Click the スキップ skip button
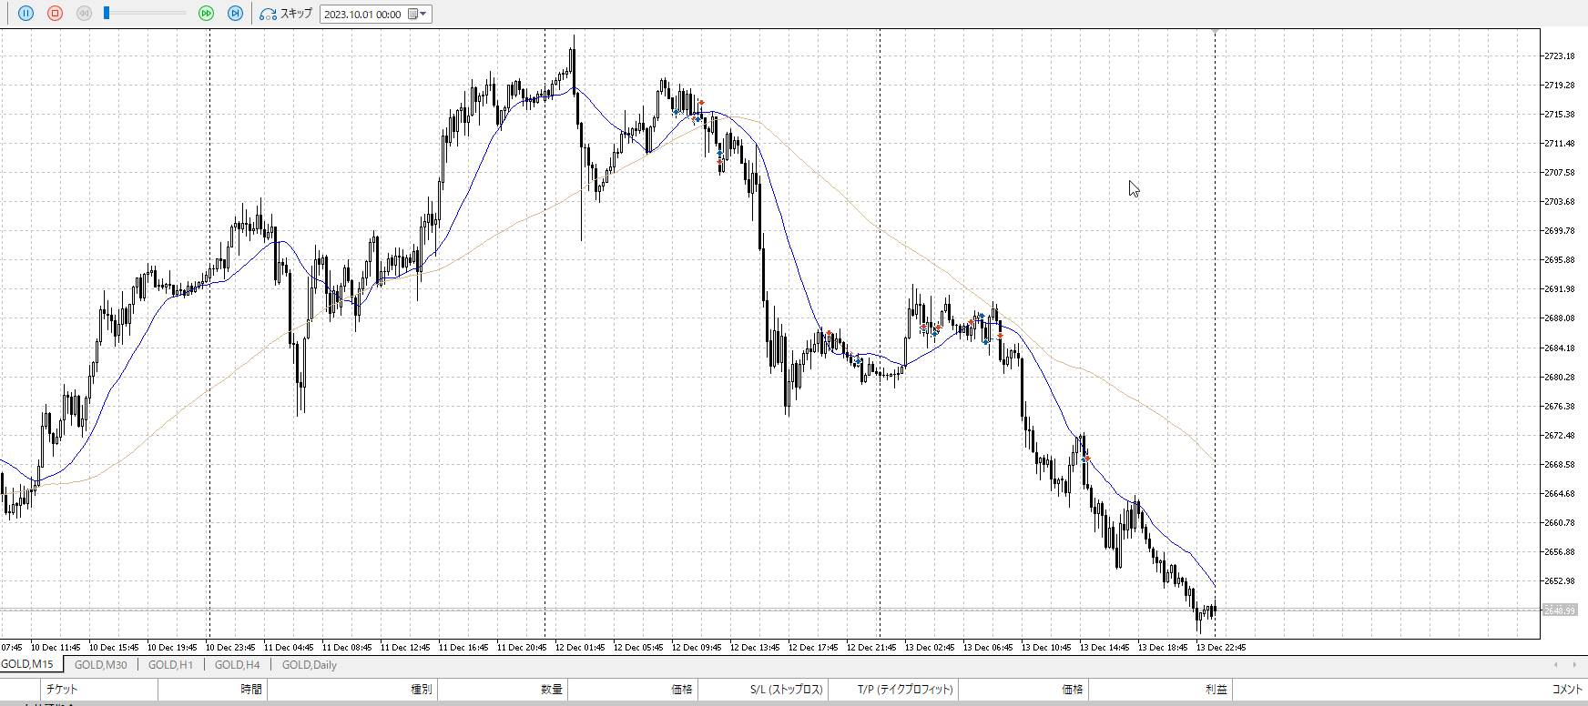This screenshot has height=706, width=1588. click(x=286, y=14)
